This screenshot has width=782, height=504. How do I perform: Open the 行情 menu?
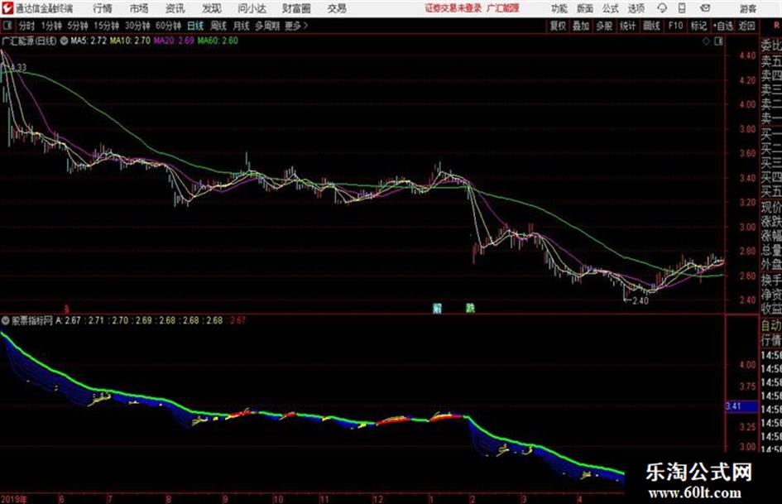point(103,8)
